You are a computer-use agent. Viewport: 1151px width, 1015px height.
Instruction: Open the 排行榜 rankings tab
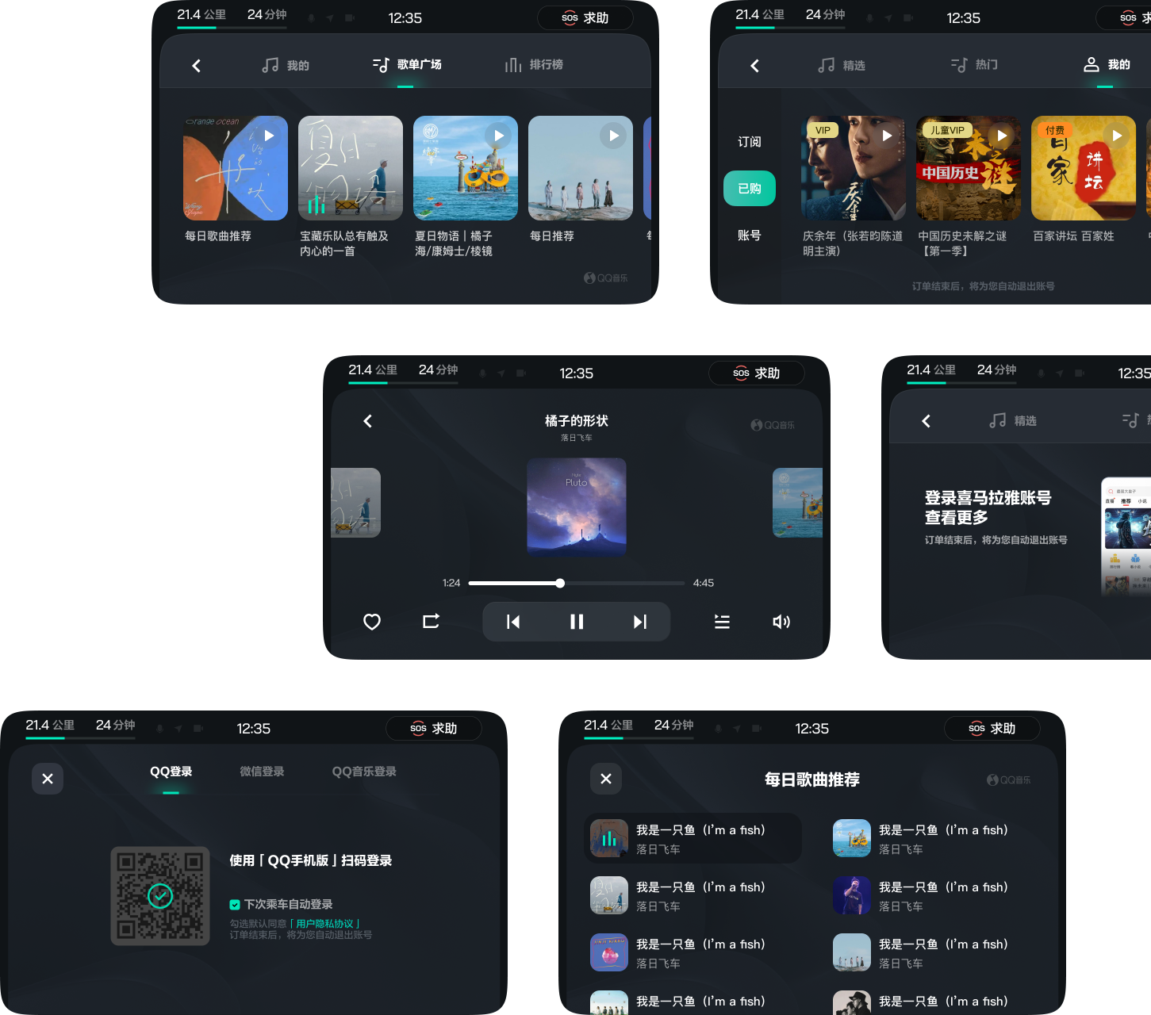point(534,65)
